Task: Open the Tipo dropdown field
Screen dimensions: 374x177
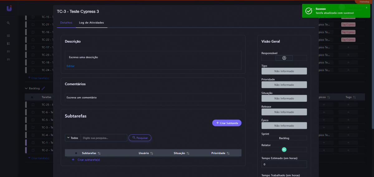Action: (284, 71)
